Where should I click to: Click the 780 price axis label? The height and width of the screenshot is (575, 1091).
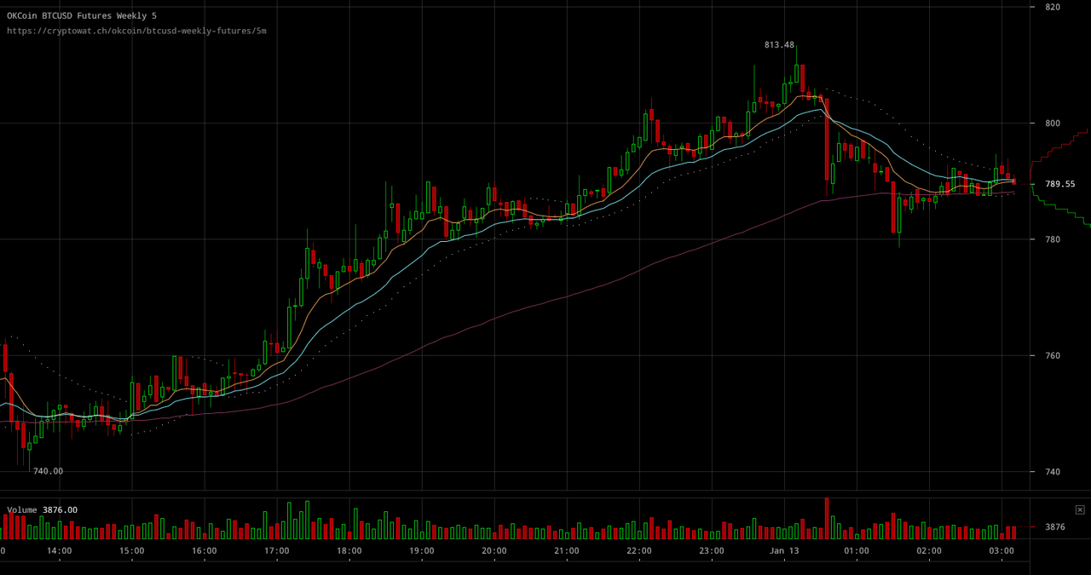[1052, 239]
